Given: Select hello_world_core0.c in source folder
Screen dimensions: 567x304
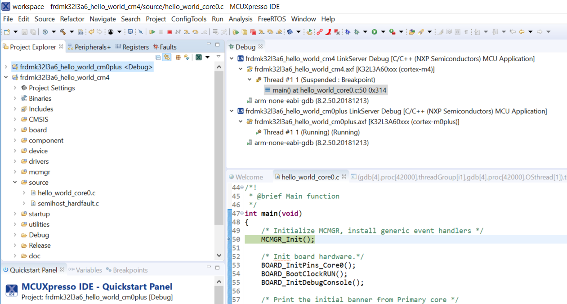Looking at the screenshot, I should pos(67,193).
